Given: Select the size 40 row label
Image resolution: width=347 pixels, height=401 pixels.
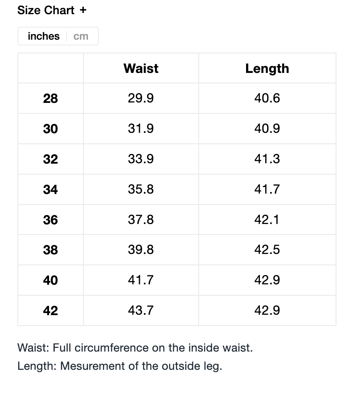Looking at the screenshot, I should tap(50, 280).
